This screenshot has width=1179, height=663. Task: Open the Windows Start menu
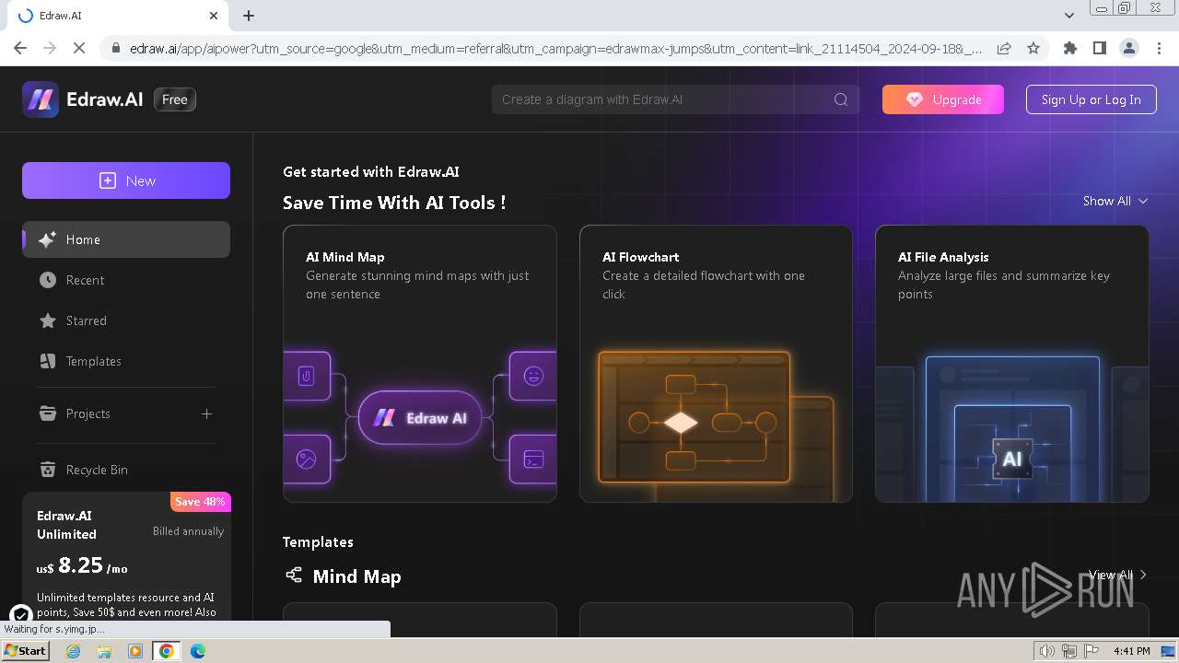click(25, 651)
